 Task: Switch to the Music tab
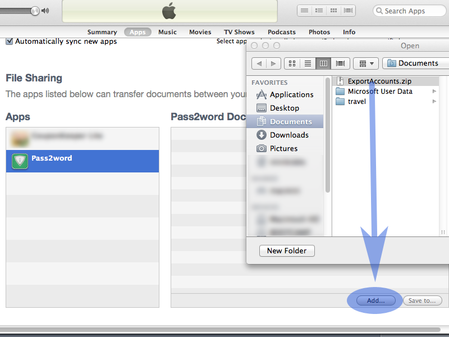pyautogui.click(x=167, y=32)
